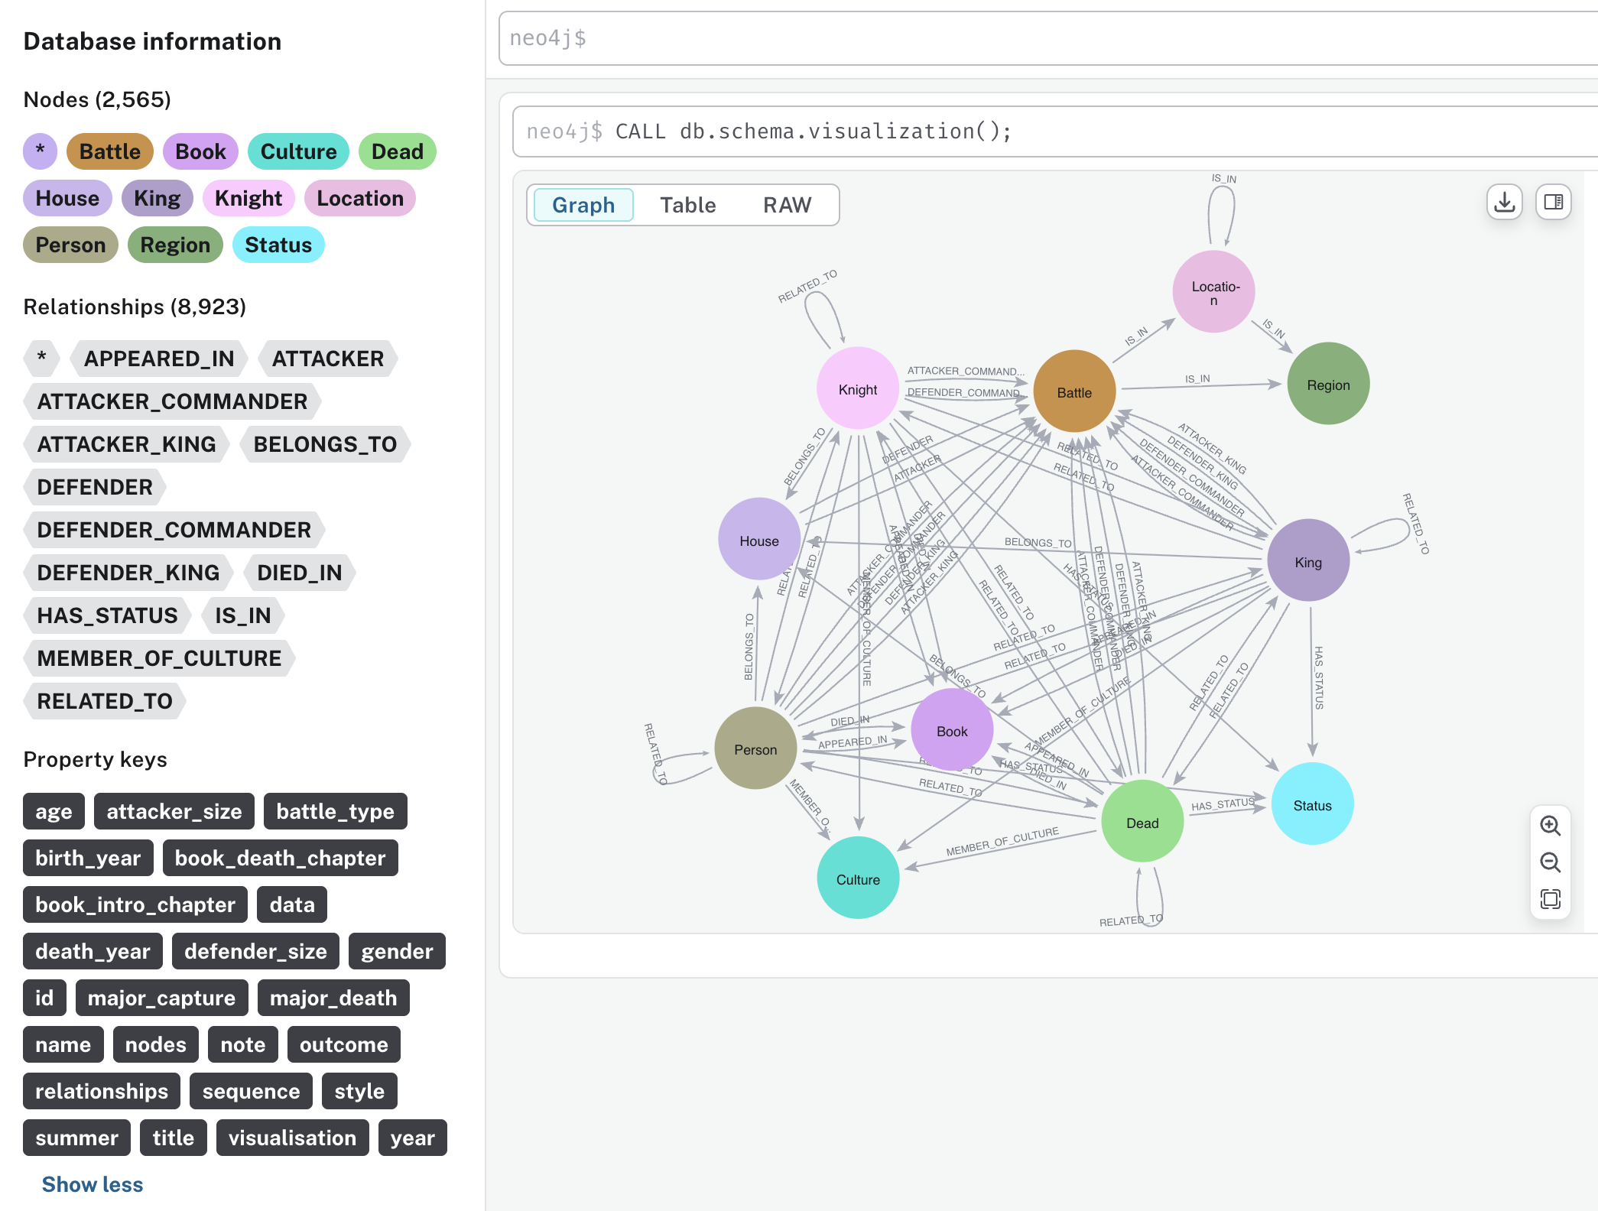Click the fit-to-screen graph icon
Viewport: 1598px width, 1211px height.
pos(1550,899)
